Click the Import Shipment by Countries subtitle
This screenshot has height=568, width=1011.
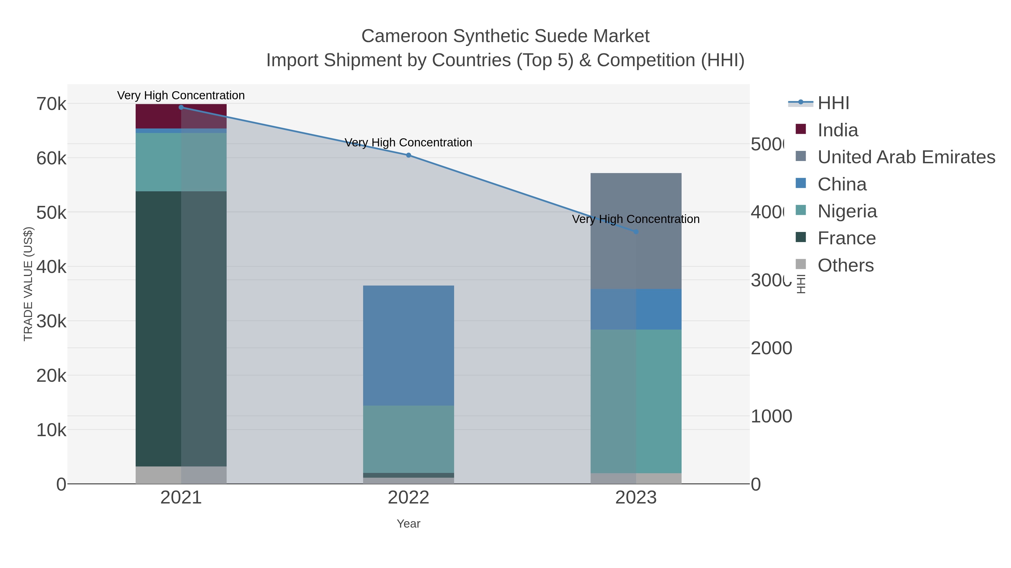505,60
